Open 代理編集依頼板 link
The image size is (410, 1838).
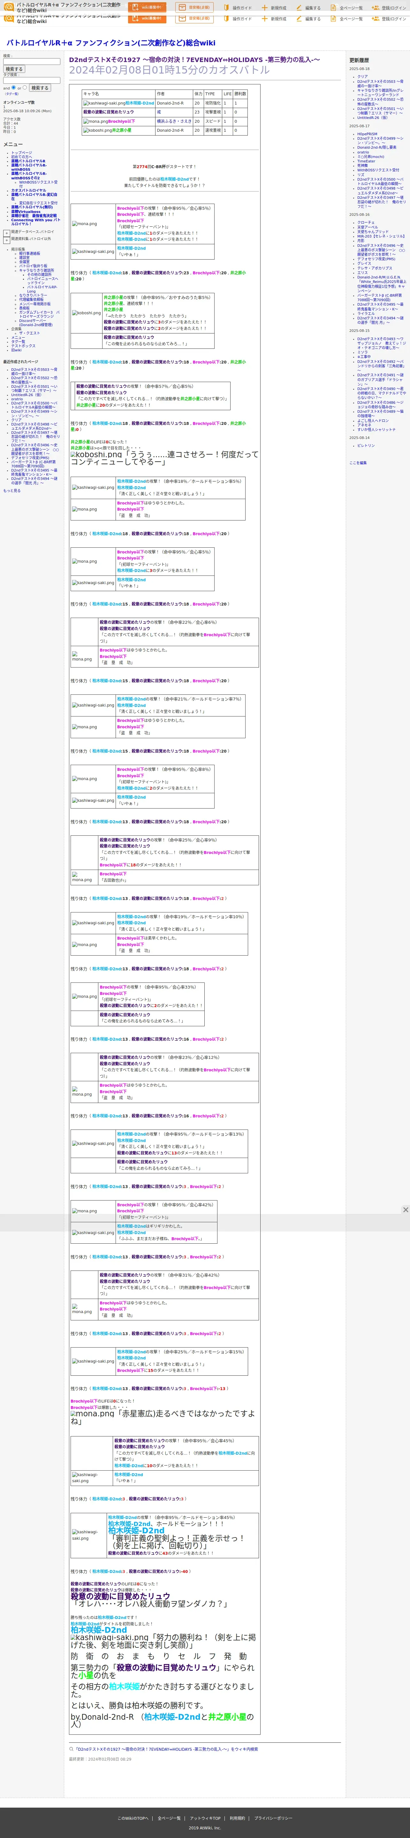[x=31, y=300]
